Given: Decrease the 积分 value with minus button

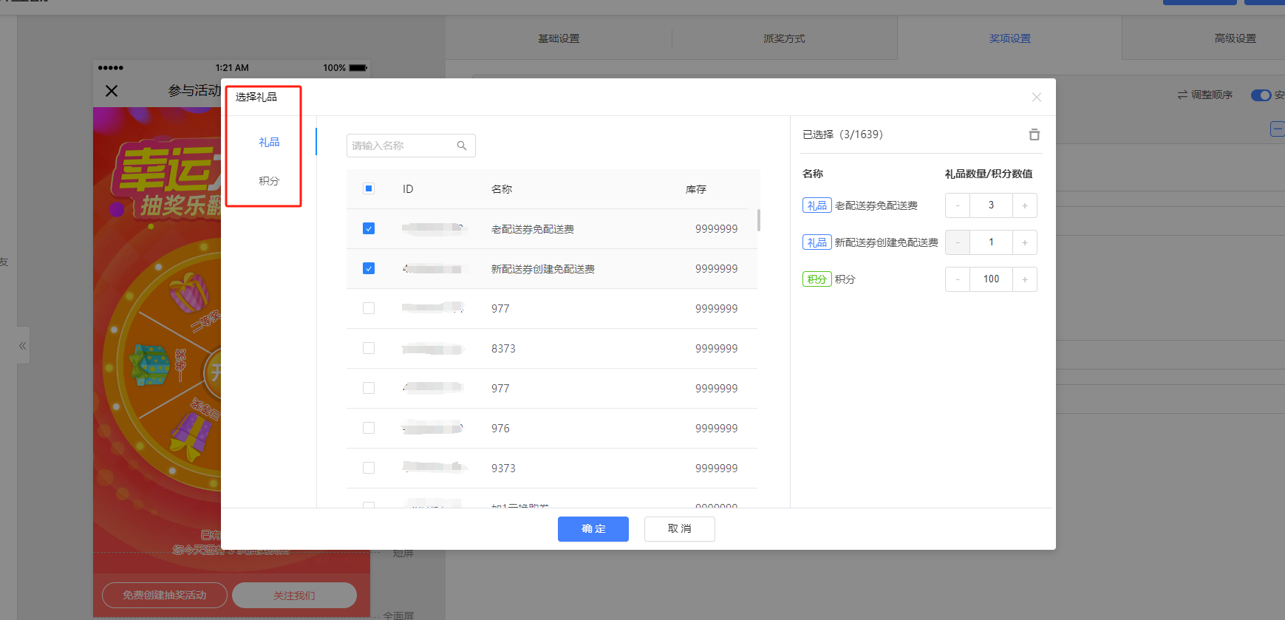Looking at the screenshot, I should (x=958, y=279).
